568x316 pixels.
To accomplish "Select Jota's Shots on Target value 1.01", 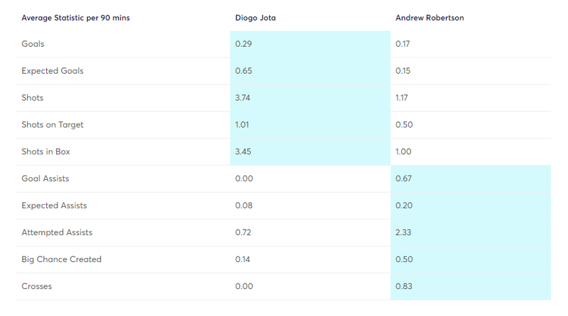I will click(x=242, y=125).
